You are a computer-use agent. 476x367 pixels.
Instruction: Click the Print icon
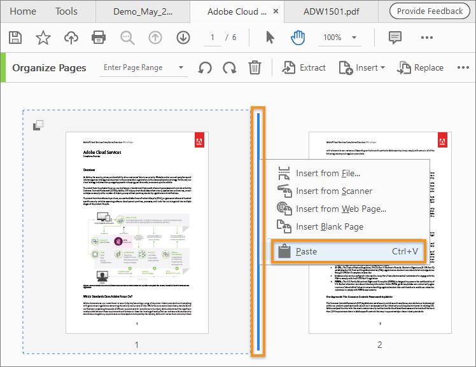(x=99, y=38)
